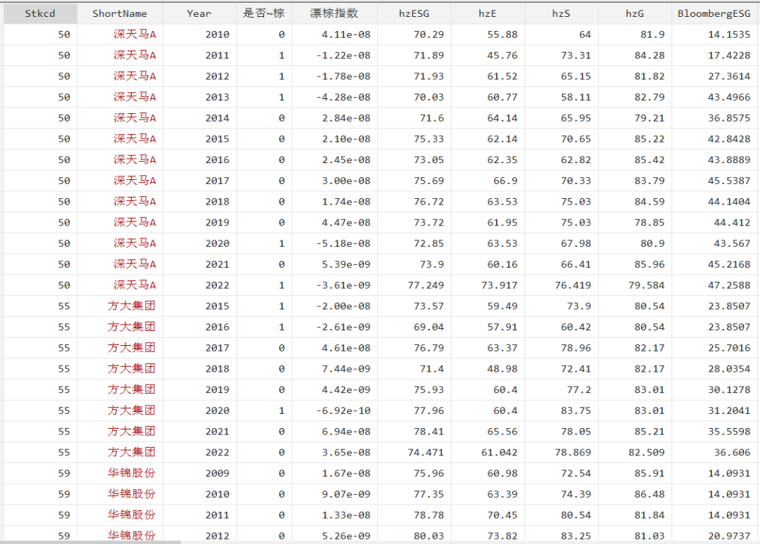The image size is (760, 544).
Task: Click the 17.4228 BloombergESG cell
Action: coord(714,56)
